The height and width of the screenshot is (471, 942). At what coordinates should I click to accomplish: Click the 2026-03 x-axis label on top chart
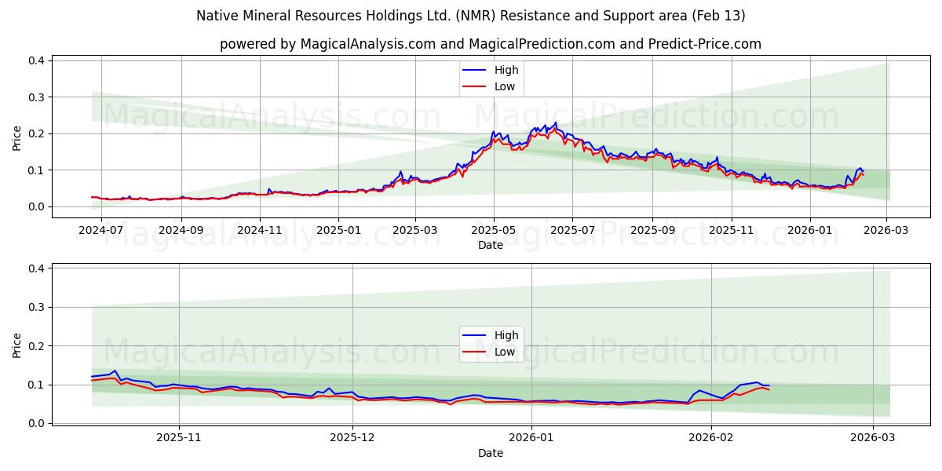point(885,231)
